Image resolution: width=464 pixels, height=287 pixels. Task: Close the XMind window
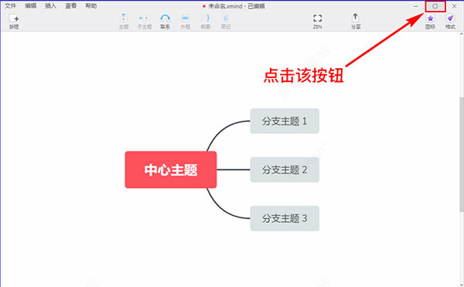pyautogui.click(x=454, y=6)
